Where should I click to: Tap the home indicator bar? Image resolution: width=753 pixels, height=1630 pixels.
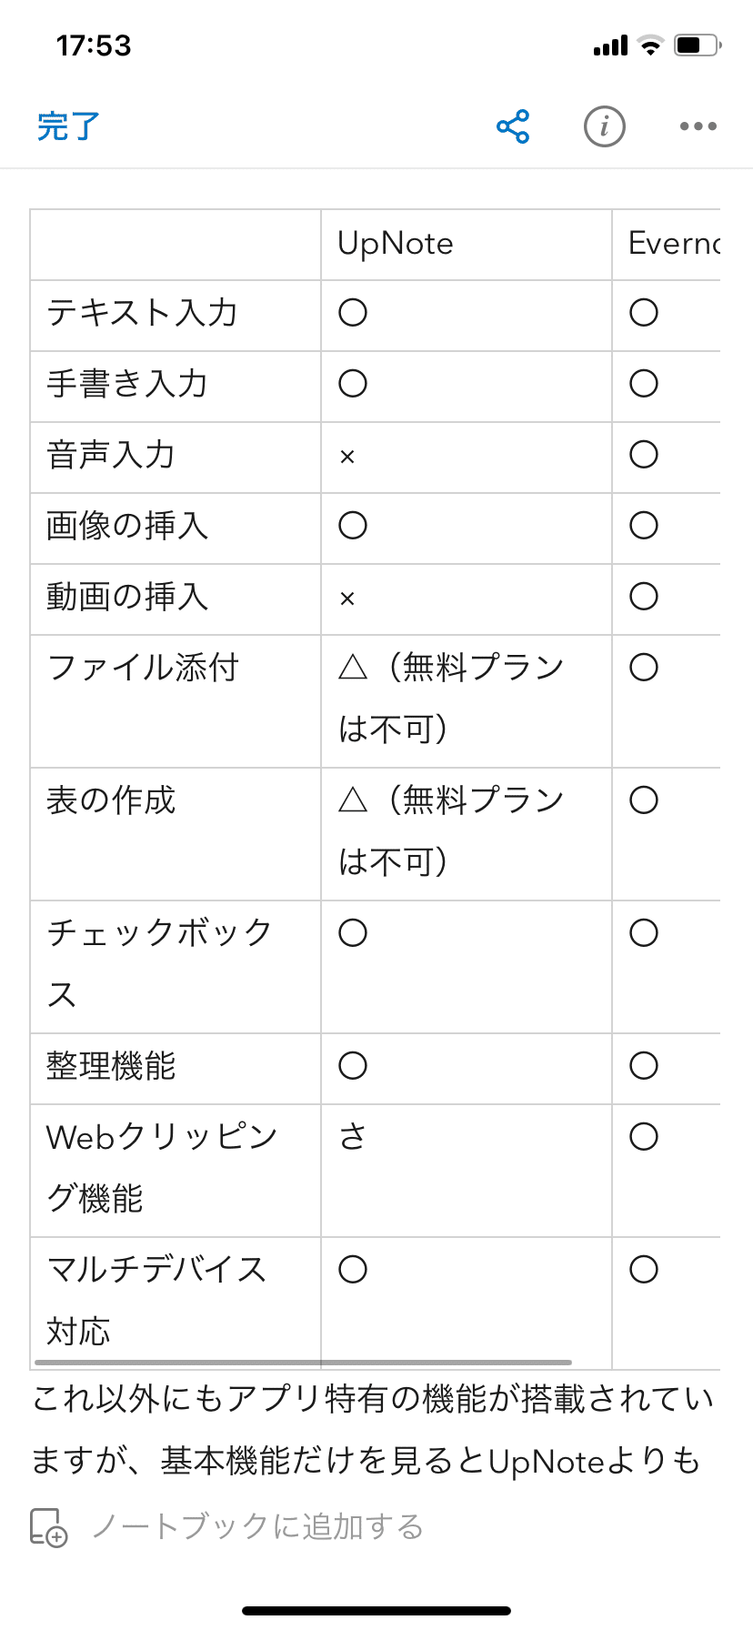[376, 1610]
